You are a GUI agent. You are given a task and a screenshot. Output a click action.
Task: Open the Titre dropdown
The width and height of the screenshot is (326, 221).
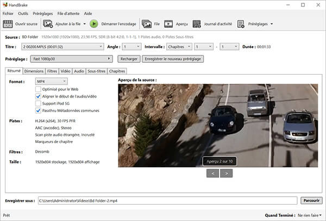(x=62, y=47)
